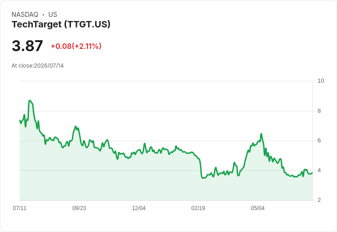Click the 8 price axis label
The image size is (337, 232).
319,111
